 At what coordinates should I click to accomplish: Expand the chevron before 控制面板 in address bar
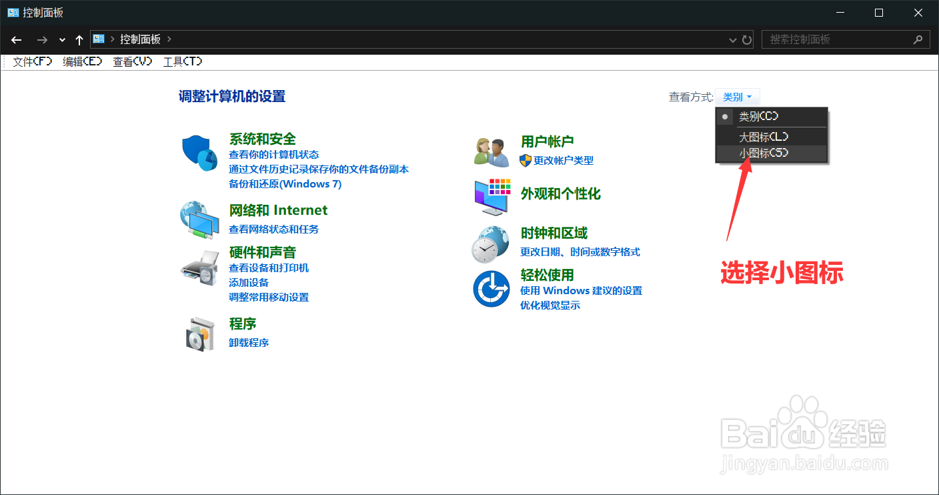point(112,39)
